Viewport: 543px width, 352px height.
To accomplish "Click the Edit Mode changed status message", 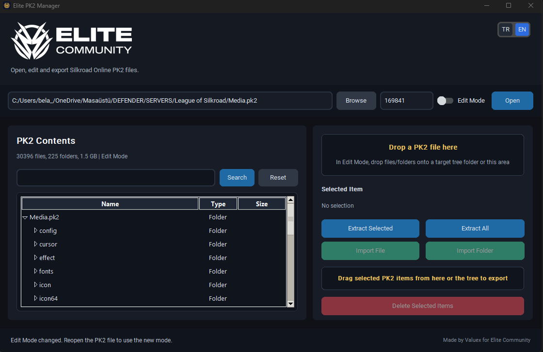I will point(91,340).
